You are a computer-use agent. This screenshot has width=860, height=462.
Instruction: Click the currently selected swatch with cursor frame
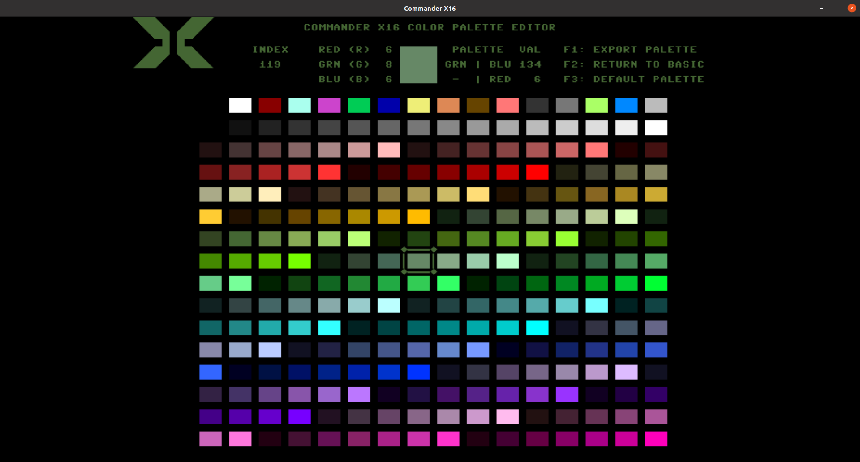click(418, 261)
